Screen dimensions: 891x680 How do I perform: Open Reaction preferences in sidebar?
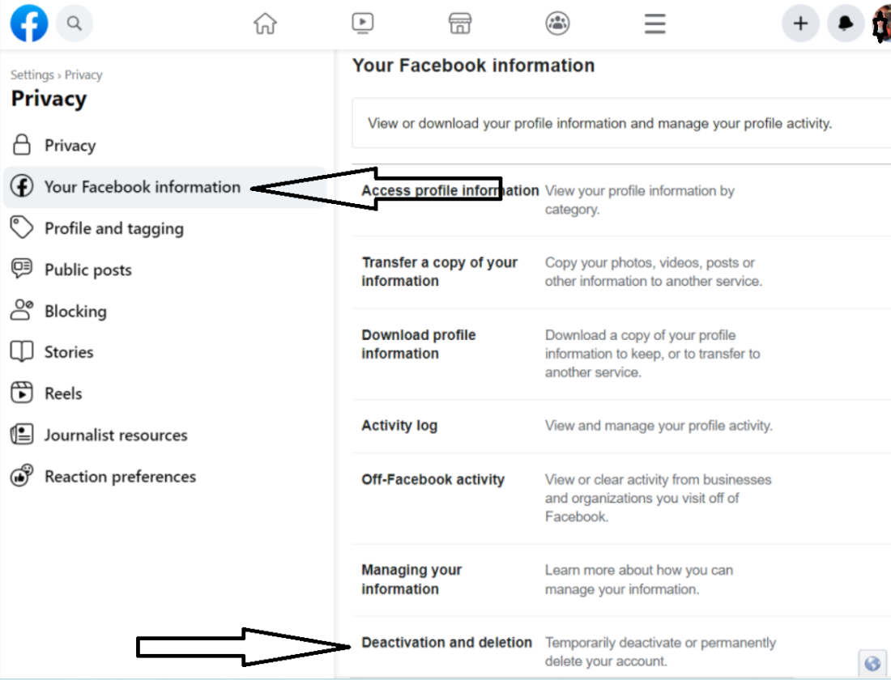(x=122, y=477)
